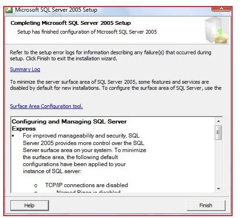This screenshot has height=218, width=240.
Task: Click the scrollbar thumb in notes box
Action: (x=219, y=132)
